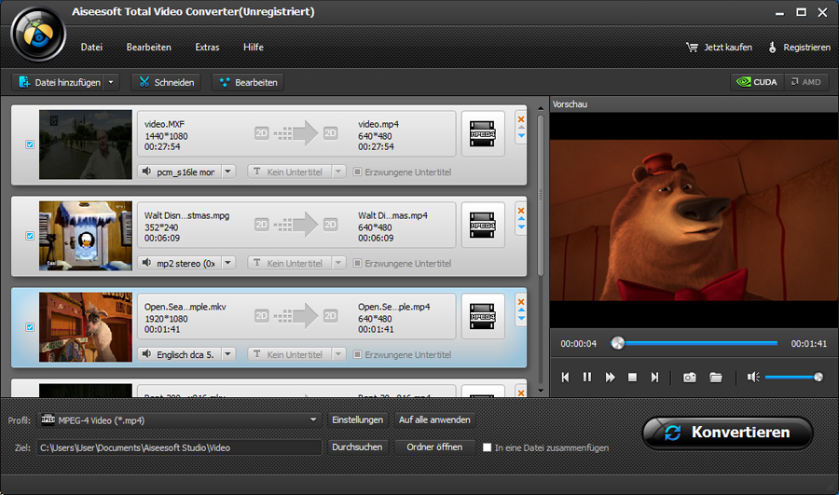Click the Bearbeiten toolbar button
The height and width of the screenshot is (495, 839).
point(248,82)
